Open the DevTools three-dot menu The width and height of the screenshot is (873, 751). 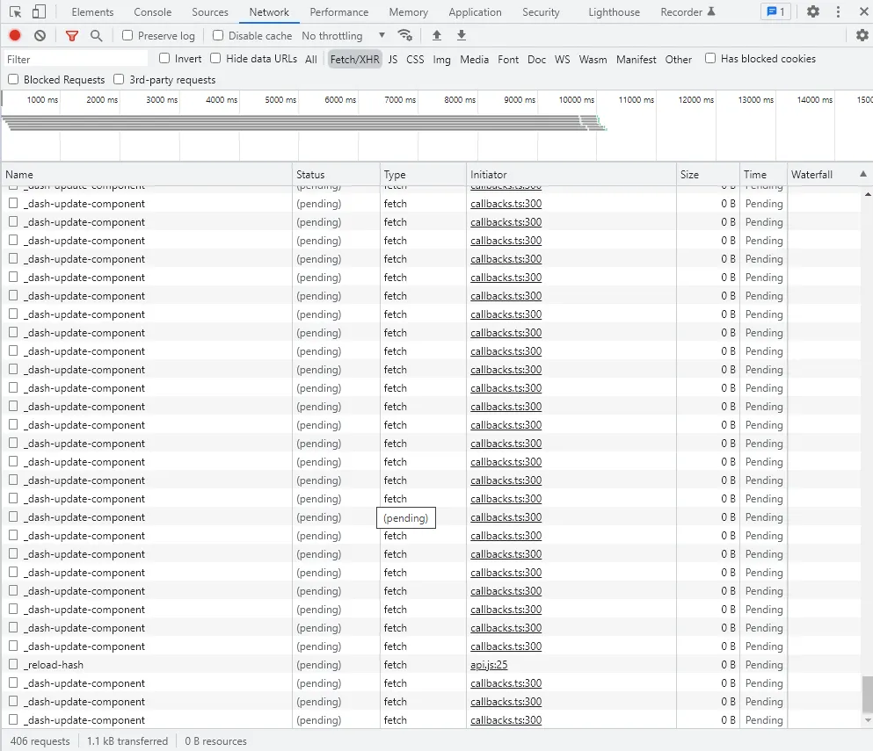tap(838, 11)
